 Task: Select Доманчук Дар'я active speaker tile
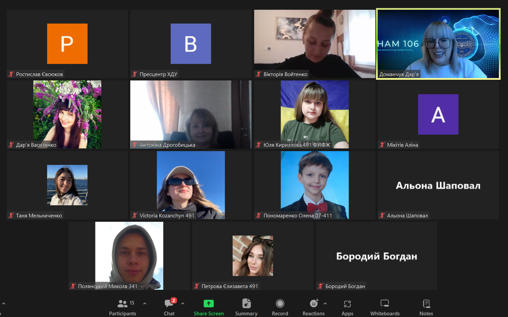(438, 44)
